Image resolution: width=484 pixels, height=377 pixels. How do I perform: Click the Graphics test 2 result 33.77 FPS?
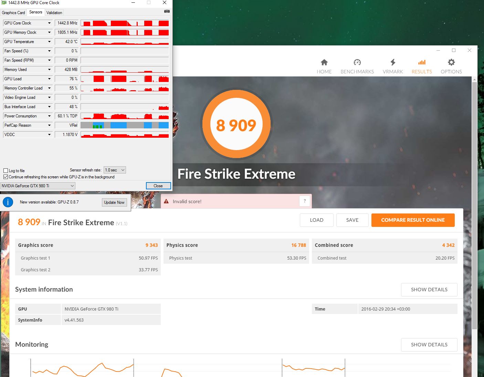[x=148, y=270]
